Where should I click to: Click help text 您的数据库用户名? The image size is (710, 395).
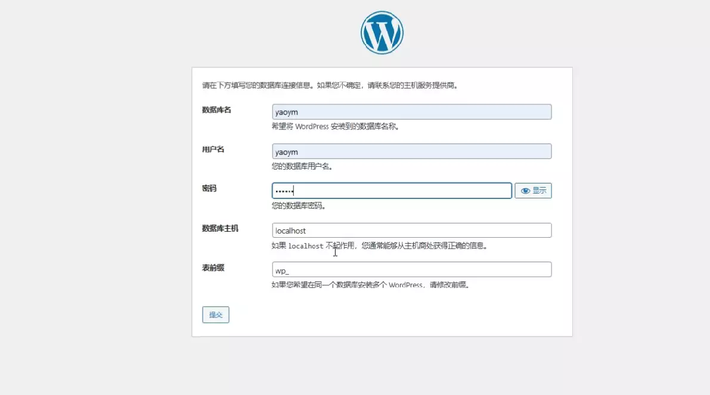(x=302, y=166)
